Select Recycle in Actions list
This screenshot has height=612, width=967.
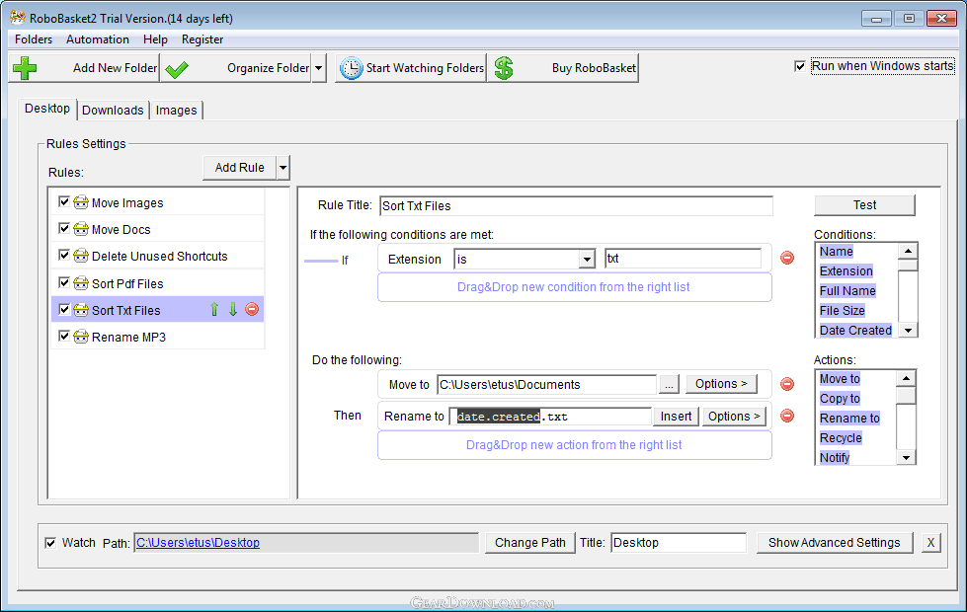point(841,437)
